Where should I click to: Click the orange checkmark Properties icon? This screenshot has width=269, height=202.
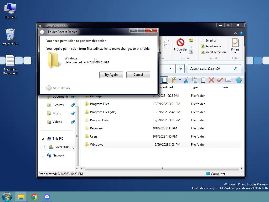coord(220,80)
